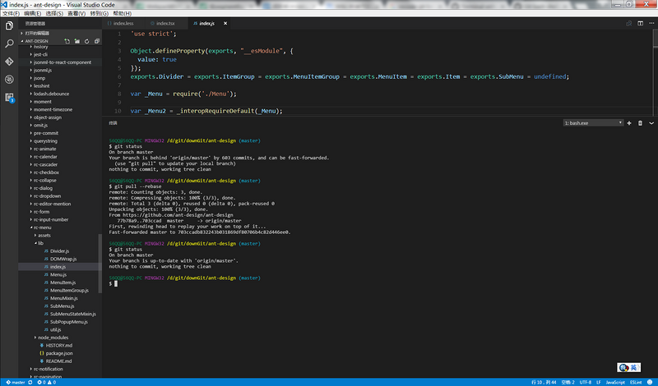Open SubPopupMenu.js in the file tree

pos(69,322)
